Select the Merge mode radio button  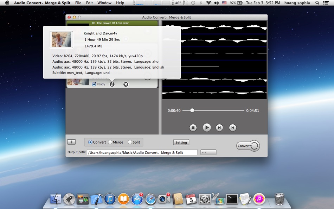pos(110,142)
